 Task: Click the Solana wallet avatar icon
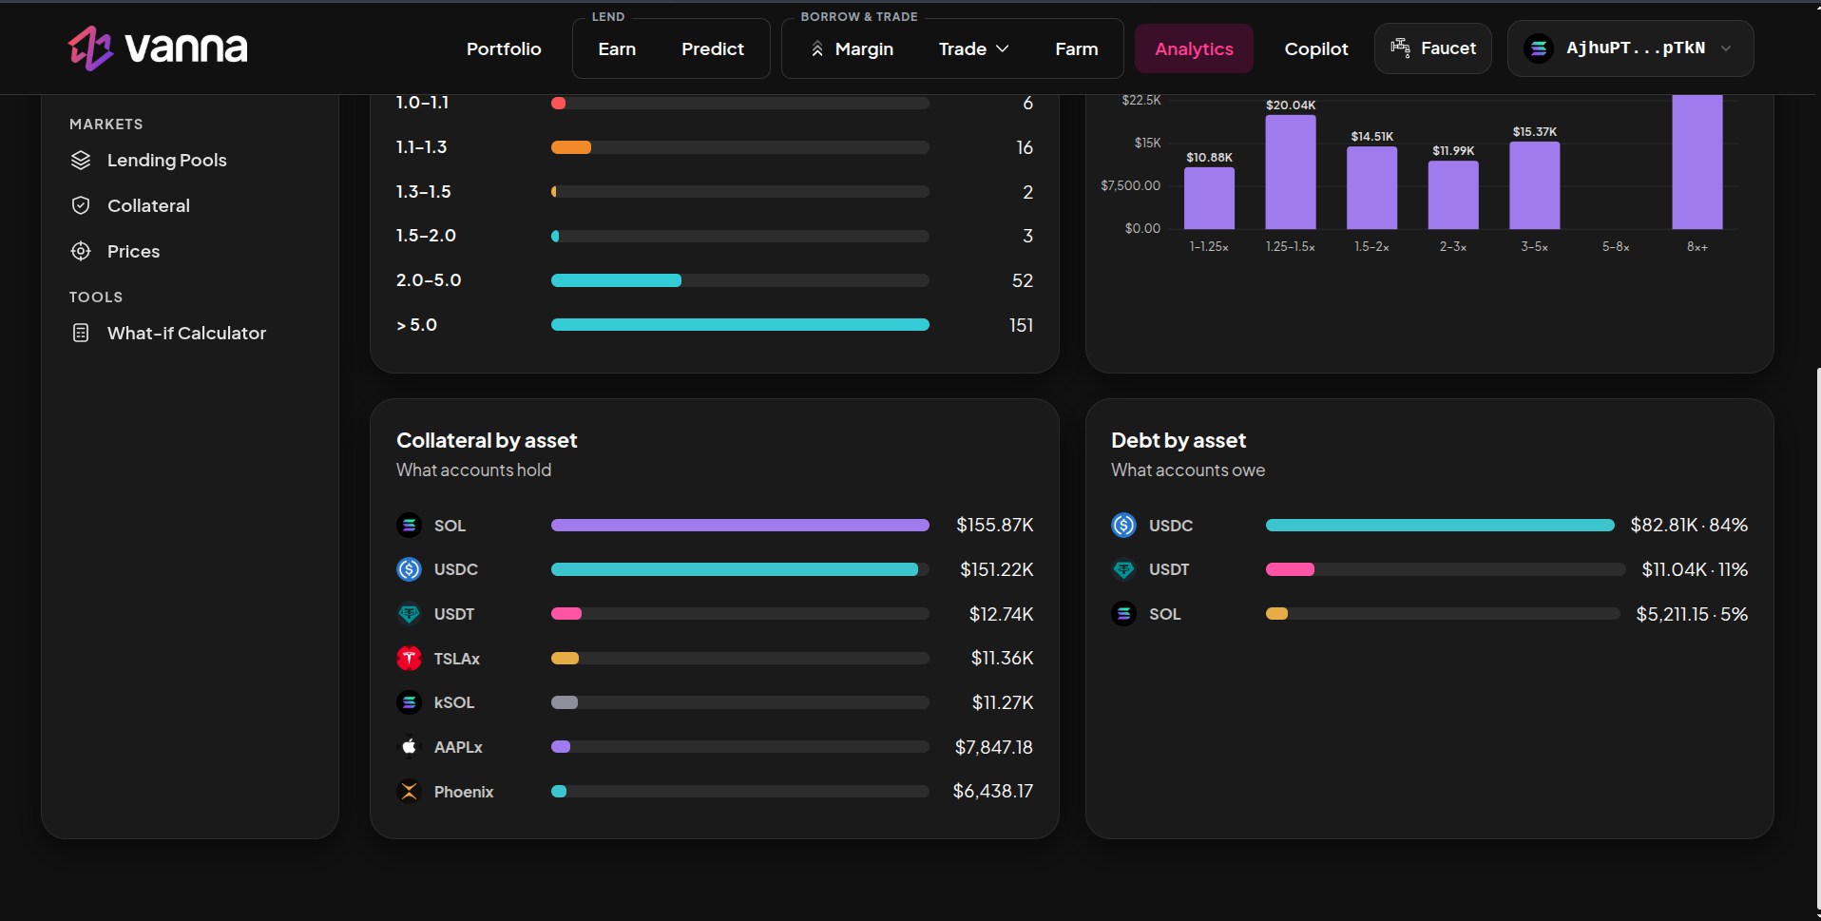(x=1539, y=48)
